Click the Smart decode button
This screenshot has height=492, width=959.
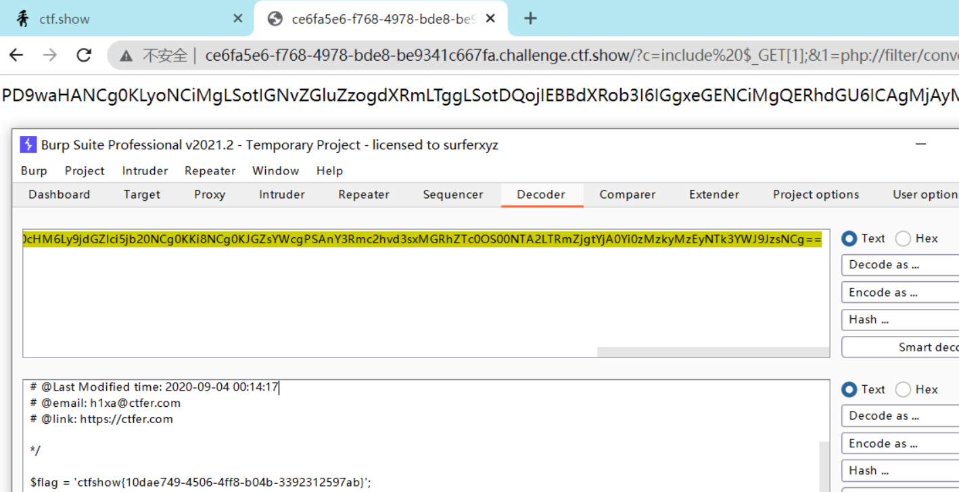point(900,347)
